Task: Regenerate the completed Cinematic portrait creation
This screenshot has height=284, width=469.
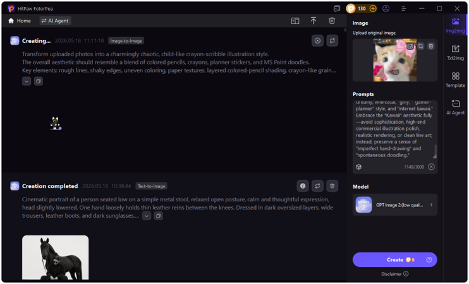Action: [x=317, y=186]
